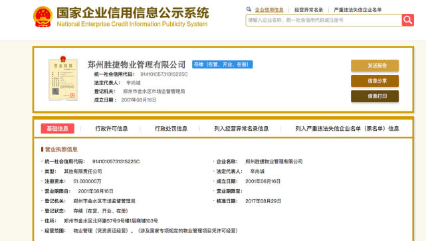This screenshot has width=426, height=241.
Task: Click small magnifier icon beside 企业信用信息
Action: tap(249, 9)
